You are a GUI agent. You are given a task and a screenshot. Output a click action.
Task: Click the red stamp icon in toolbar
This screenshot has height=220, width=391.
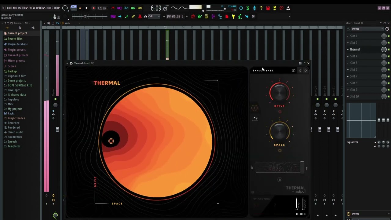coord(140,16)
